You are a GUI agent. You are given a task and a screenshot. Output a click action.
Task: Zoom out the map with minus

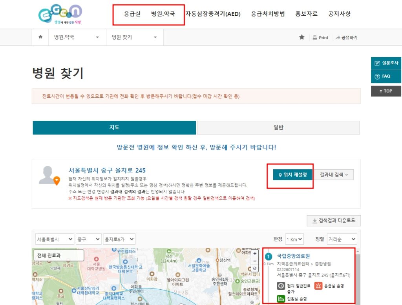point(254,261)
